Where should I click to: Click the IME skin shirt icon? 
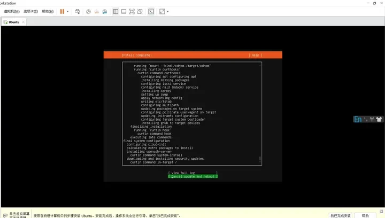pyautogui.click(x=379, y=120)
